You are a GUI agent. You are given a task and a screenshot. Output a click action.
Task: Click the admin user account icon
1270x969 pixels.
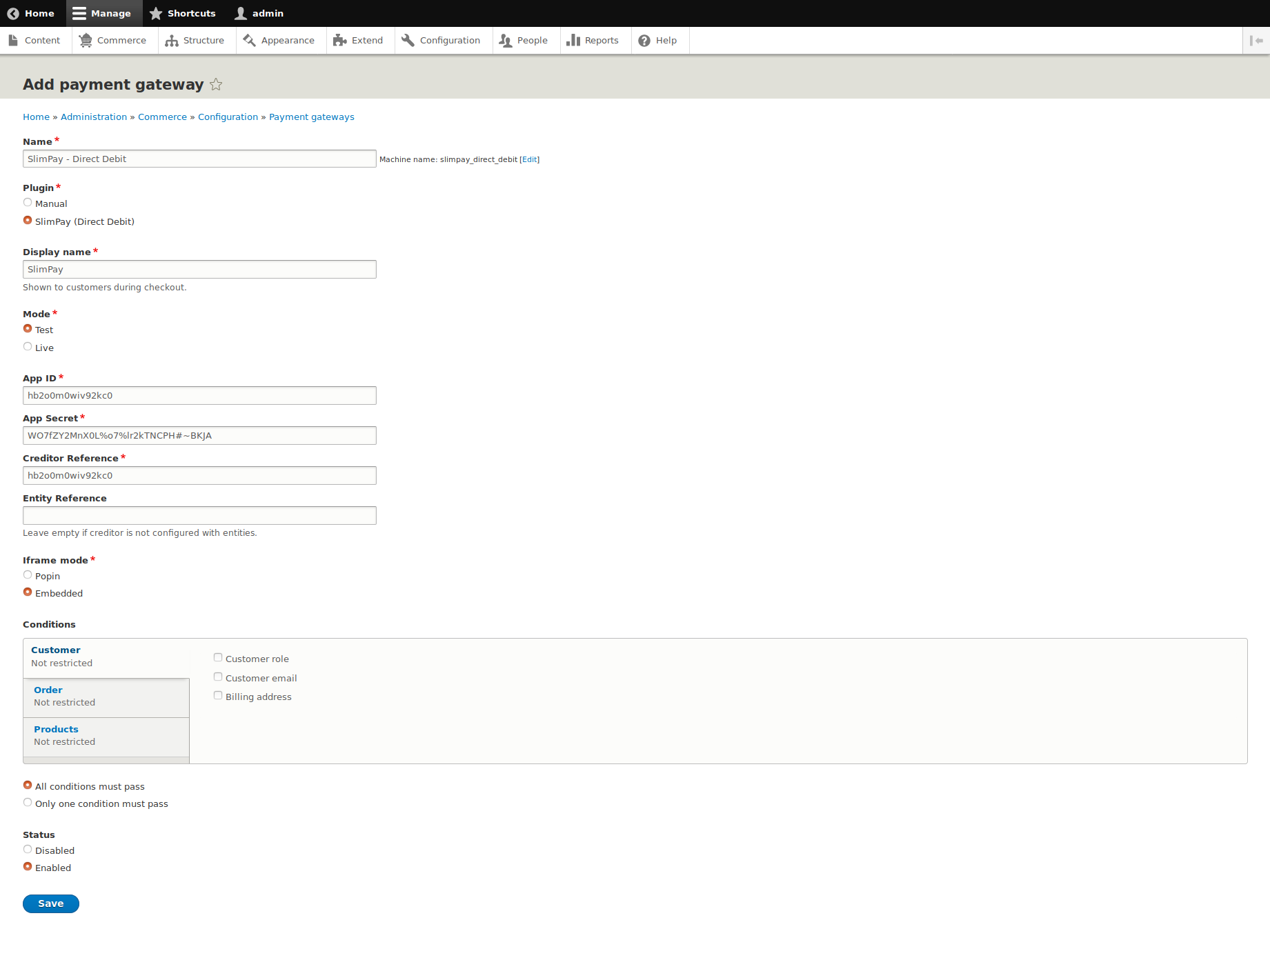tap(240, 13)
